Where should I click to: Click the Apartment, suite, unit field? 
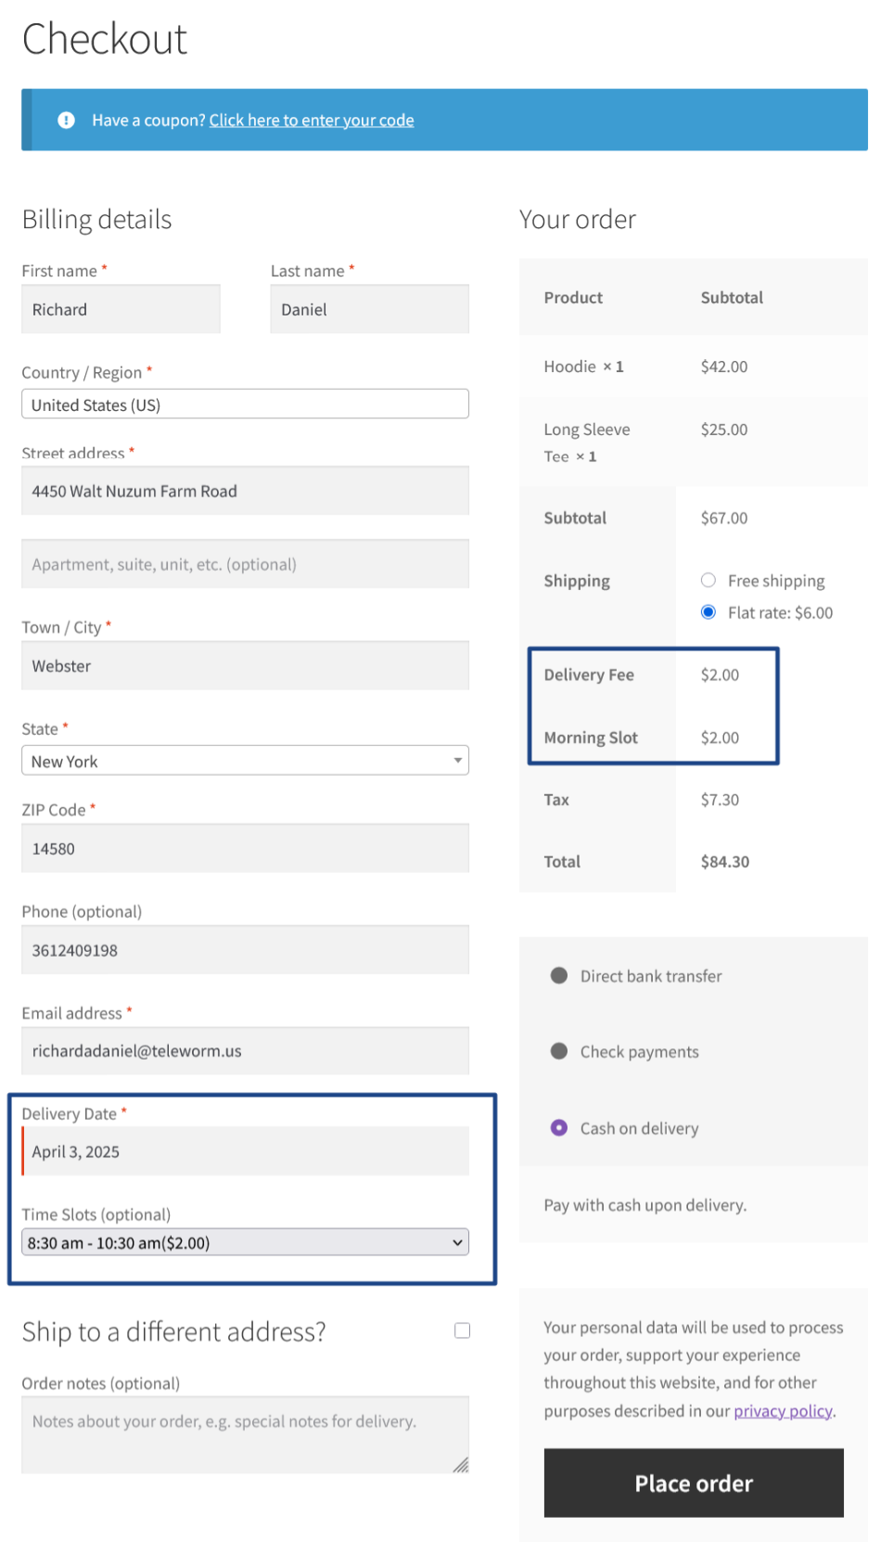[x=245, y=564]
